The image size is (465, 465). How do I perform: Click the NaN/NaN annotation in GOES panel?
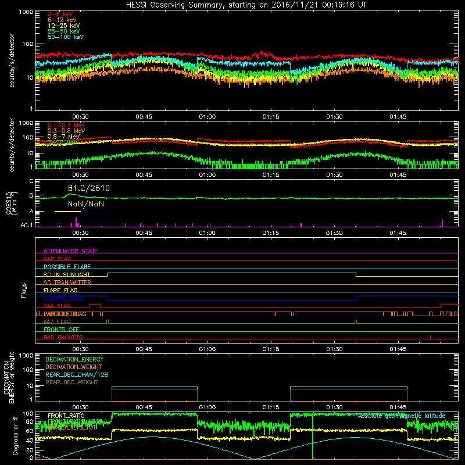point(86,204)
